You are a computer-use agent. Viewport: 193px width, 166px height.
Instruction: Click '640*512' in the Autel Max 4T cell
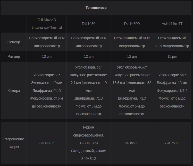[x=172, y=143]
